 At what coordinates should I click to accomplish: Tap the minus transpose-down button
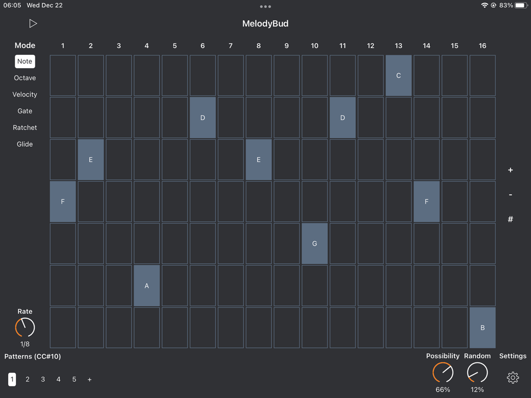pos(510,195)
